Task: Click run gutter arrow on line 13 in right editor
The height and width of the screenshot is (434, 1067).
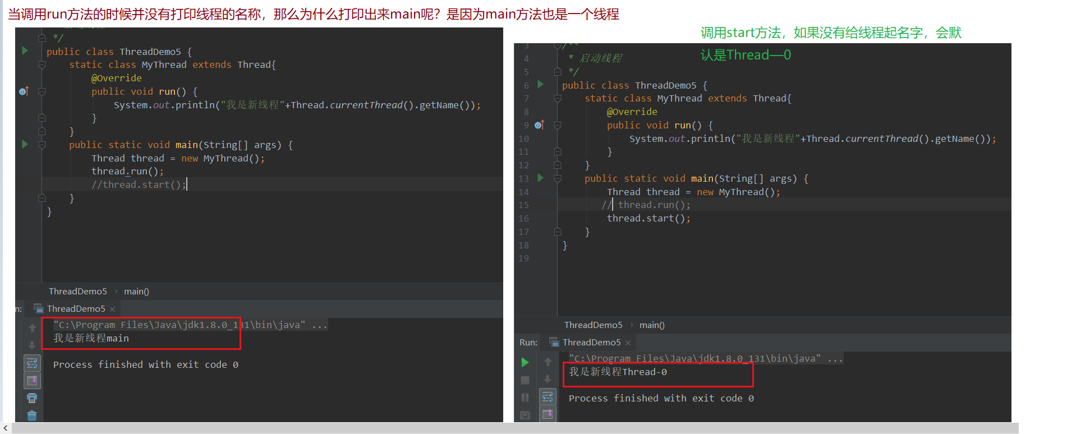Action: coord(540,178)
